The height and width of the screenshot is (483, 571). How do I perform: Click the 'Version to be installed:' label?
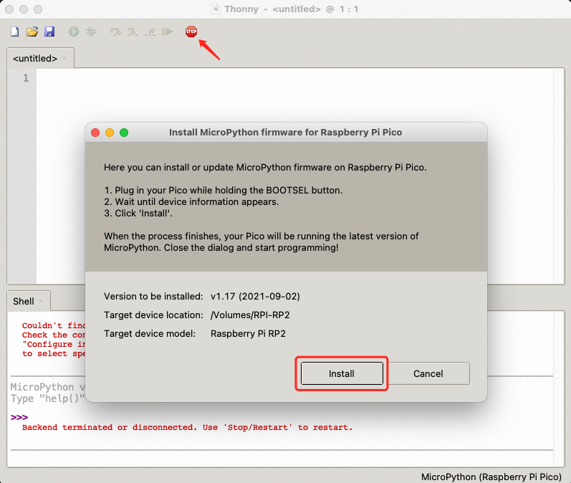coord(153,296)
